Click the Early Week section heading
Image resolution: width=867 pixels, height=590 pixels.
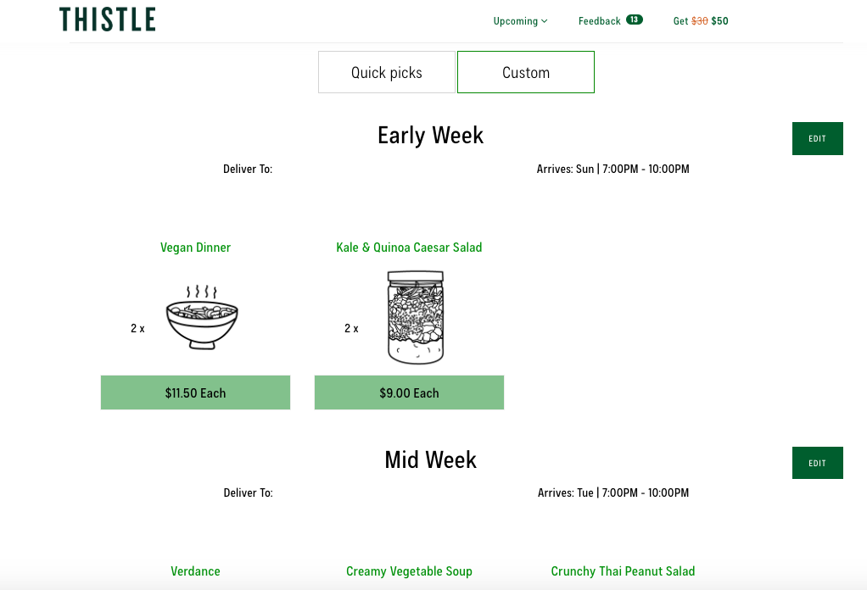[x=430, y=136]
